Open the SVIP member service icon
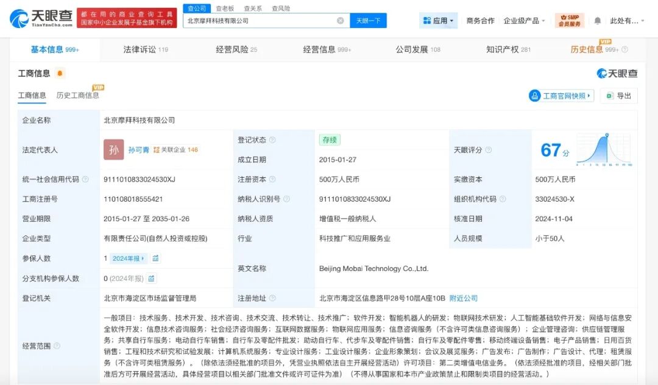The width and height of the screenshot is (658, 385). pos(570,20)
